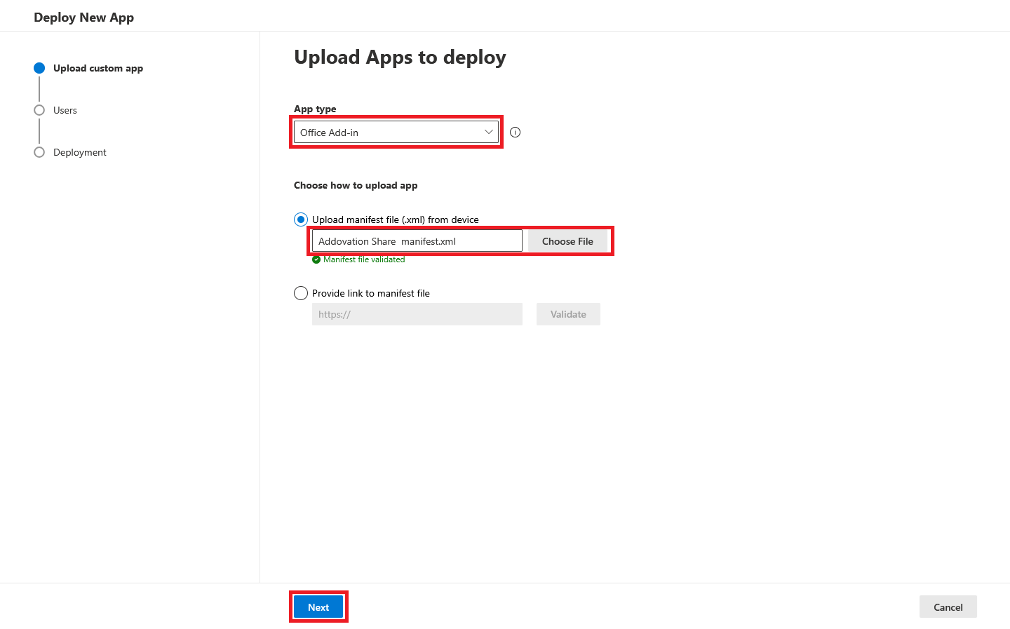Cancel the app deployment
Image resolution: width=1010 pixels, height=629 pixels.
click(948, 607)
